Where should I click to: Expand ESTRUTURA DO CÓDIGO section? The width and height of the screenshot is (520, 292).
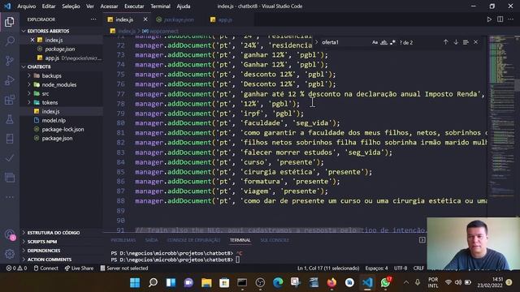point(54,233)
